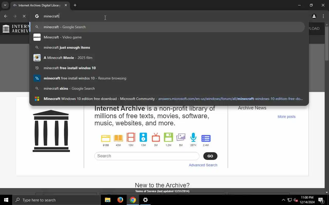Open the Windows Start menu

click(6, 200)
